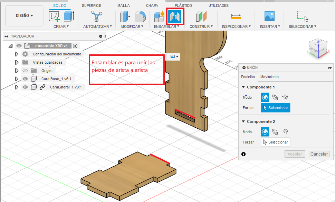
Task: Open the DISEÑO workspace dropdown
Action: point(25,16)
